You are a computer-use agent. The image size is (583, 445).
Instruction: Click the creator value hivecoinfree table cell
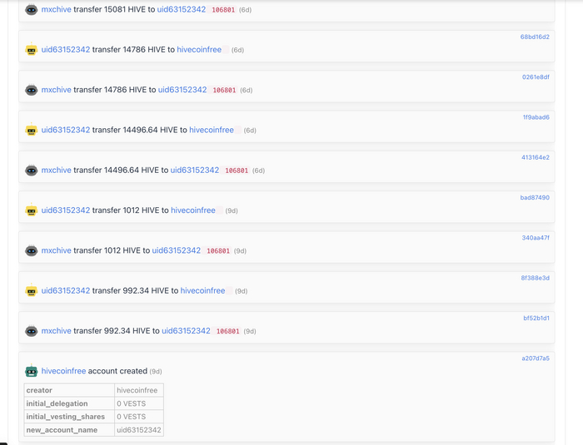pos(139,390)
